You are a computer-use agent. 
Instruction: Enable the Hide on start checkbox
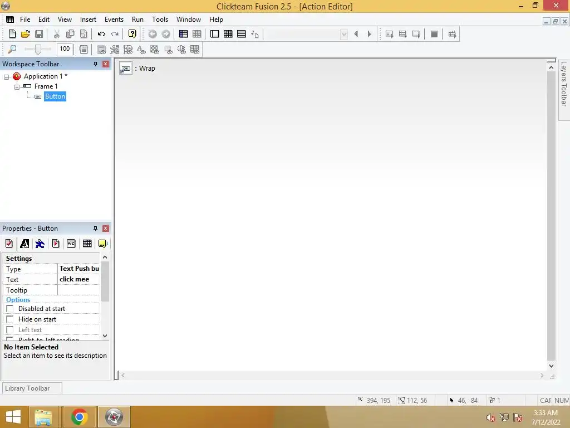tap(10, 319)
